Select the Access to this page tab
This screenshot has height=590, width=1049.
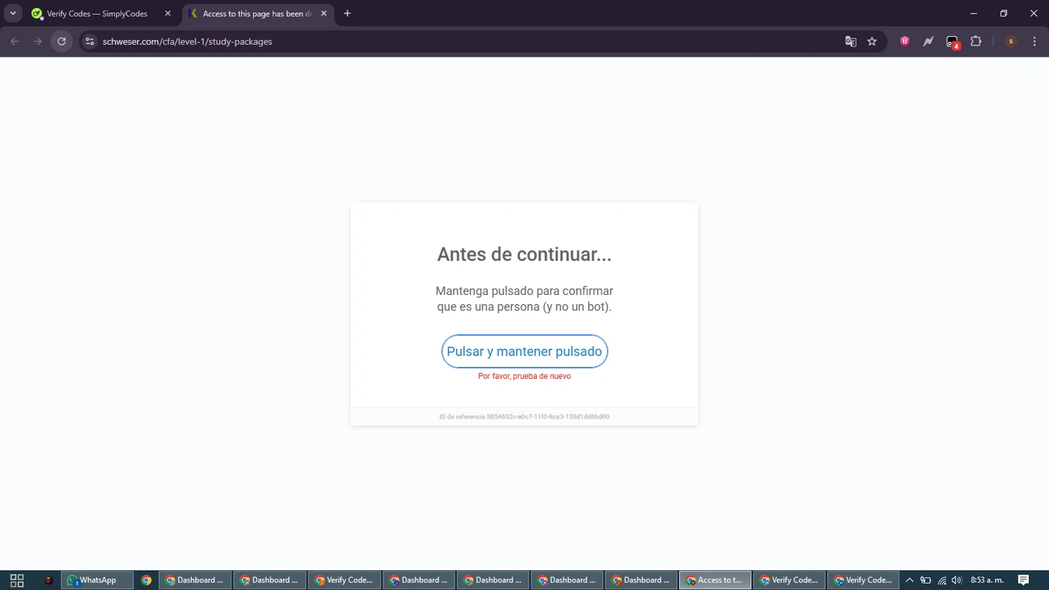[257, 13]
